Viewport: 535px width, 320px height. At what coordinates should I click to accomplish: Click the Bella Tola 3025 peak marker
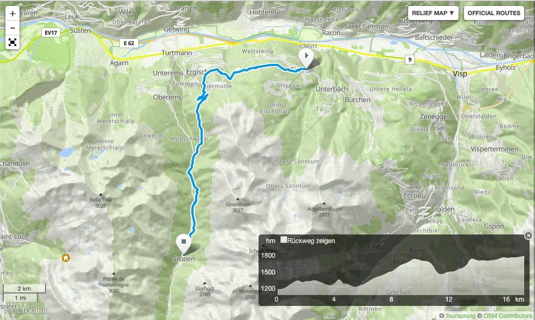click(x=101, y=194)
